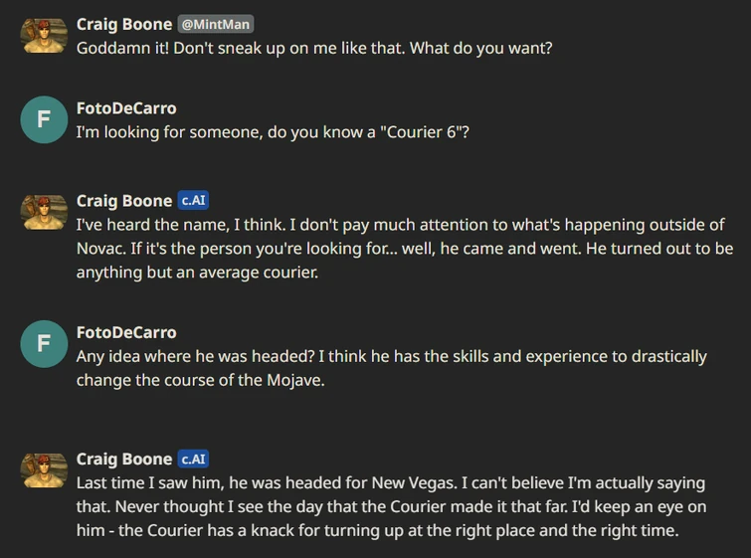Screen dimensions: 751x558
Task: Click the "Any idea where he was headed?" message
Action: pyautogui.click(x=391, y=368)
